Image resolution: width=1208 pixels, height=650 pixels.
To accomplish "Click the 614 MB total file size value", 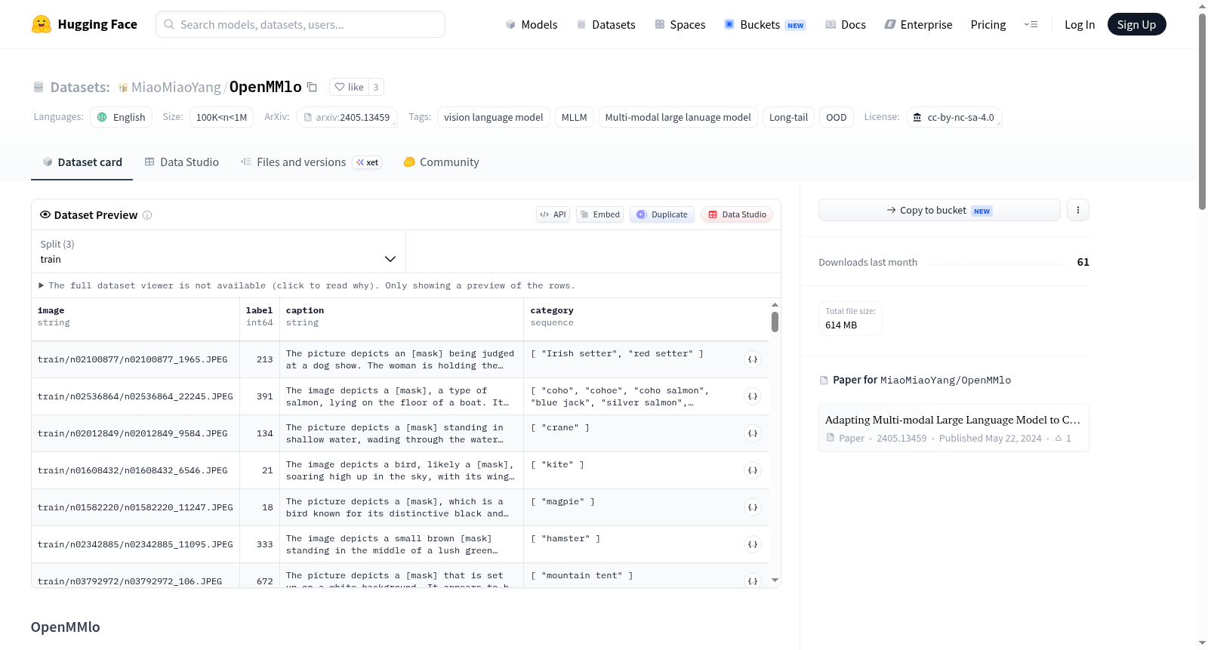I will 841,325.
